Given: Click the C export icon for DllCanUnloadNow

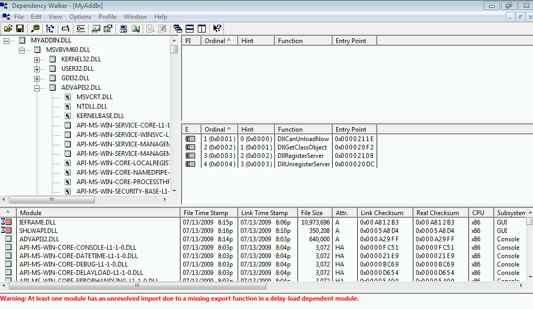Looking at the screenshot, I should [190, 138].
